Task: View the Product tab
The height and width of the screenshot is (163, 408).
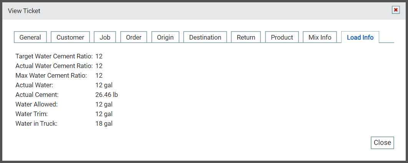Action: [x=282, y=37]
